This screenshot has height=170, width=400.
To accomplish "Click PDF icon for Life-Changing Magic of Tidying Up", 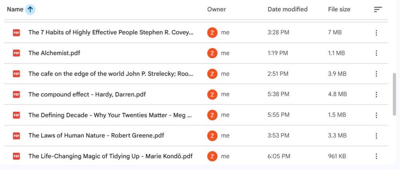I will (16, 156).
